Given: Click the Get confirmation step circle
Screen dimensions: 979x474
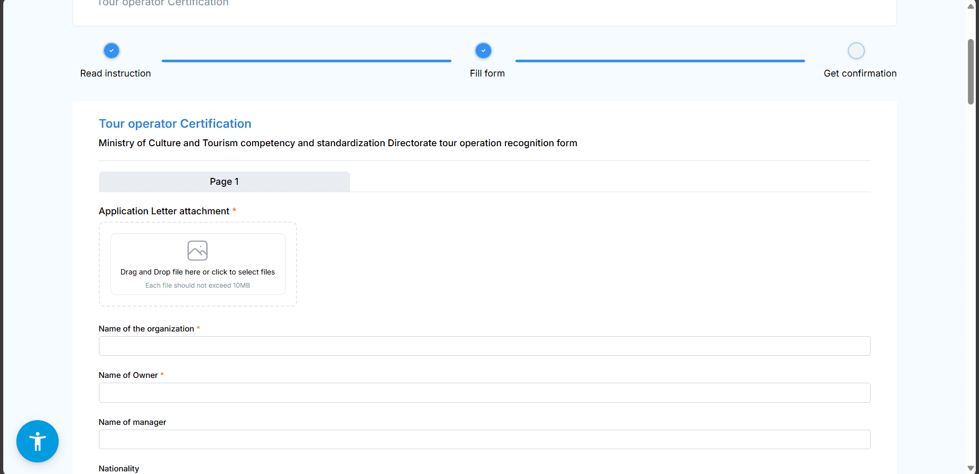Looking at the screenshot, I should pyautogui.click(x=856, y=51).
